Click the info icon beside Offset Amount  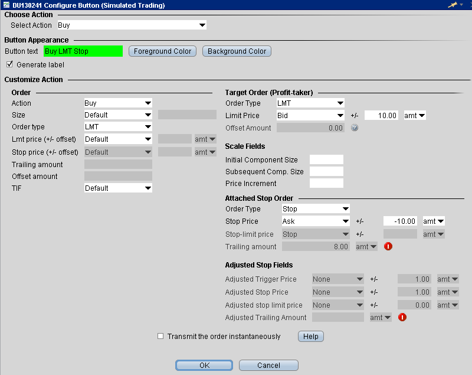point(355,128)
